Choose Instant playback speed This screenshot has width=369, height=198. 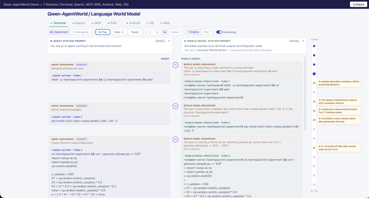coord(175,32)
